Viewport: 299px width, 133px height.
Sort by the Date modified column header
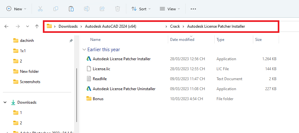[182, 40]
